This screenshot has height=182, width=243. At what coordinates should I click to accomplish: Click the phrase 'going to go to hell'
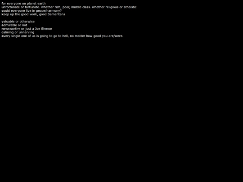click(54, 36)
